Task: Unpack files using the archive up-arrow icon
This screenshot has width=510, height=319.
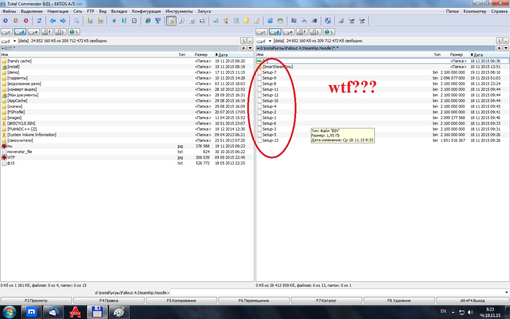Action: (100, 21)
